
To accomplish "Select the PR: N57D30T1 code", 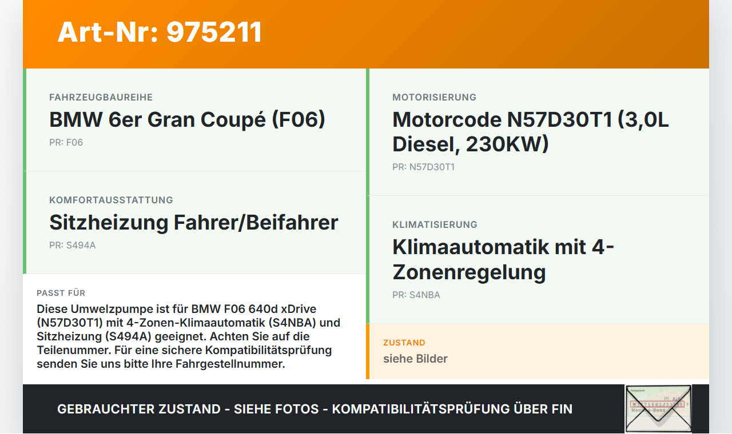I will click(423, 167).
